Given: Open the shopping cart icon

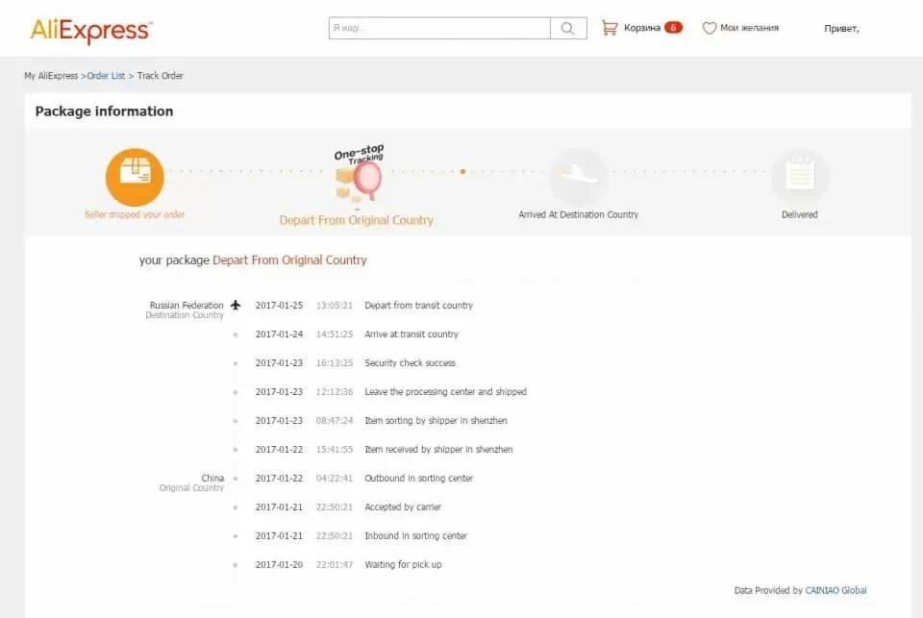Looking at the screenshot, I should [x=609, y=28].
